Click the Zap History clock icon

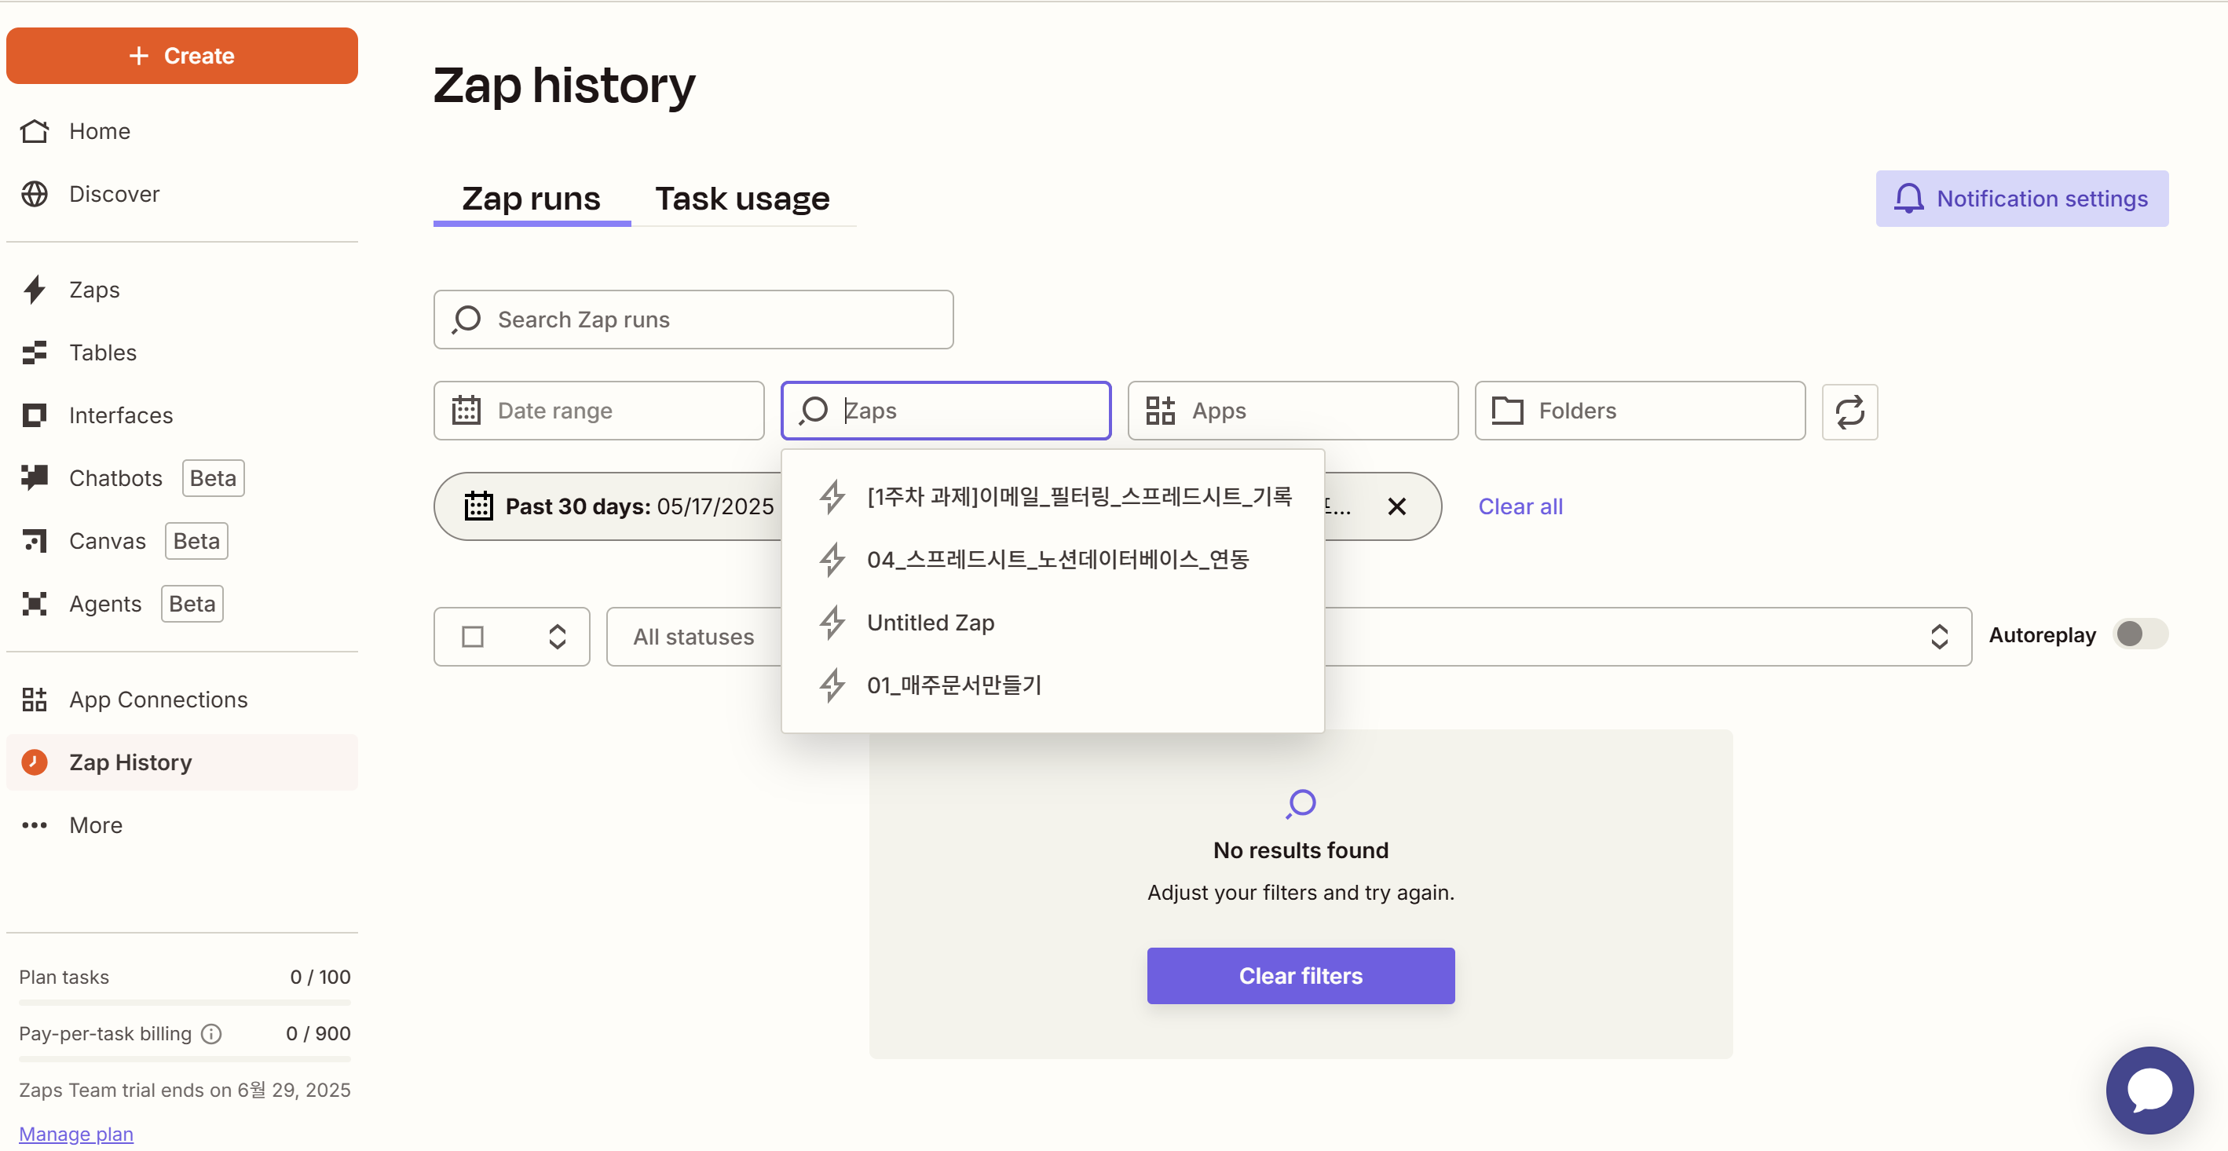[35, 762]
